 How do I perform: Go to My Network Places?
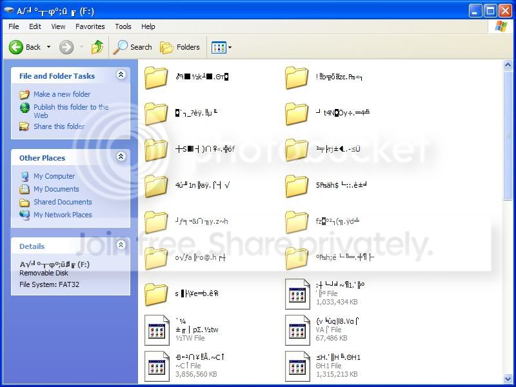(x=63, y=215)
